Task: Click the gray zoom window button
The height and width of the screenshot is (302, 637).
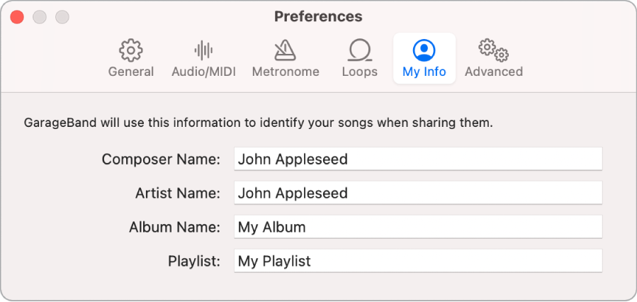Action: [62, 16]
